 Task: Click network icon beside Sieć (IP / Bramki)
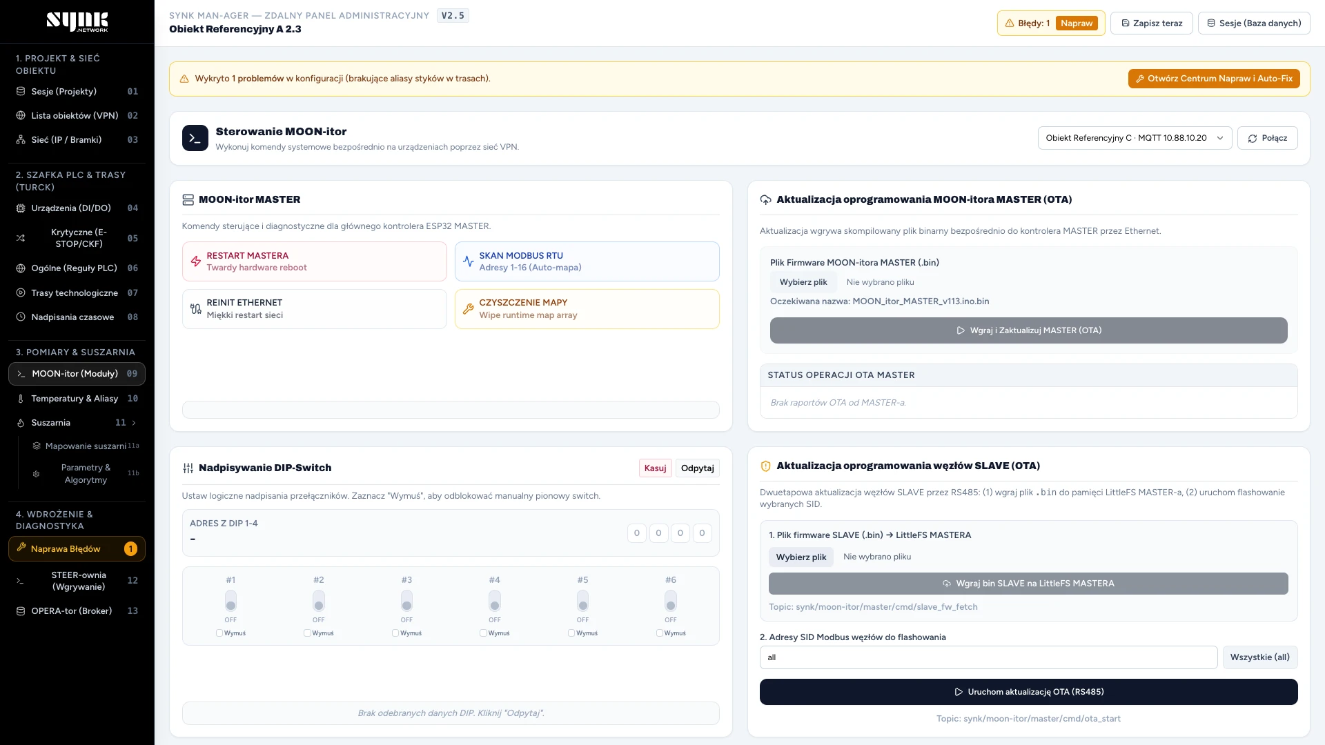21,140
